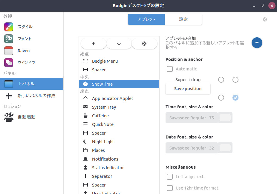277x194 pixels.
Task: Click the spacer icon above Night Light
Action: click(85, 133)
